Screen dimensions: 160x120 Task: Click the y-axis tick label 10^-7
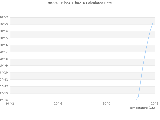[x=4, y=52]
